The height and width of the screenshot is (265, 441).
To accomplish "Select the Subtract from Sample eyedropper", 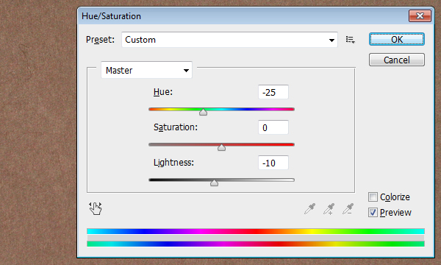I will (348, 208).
